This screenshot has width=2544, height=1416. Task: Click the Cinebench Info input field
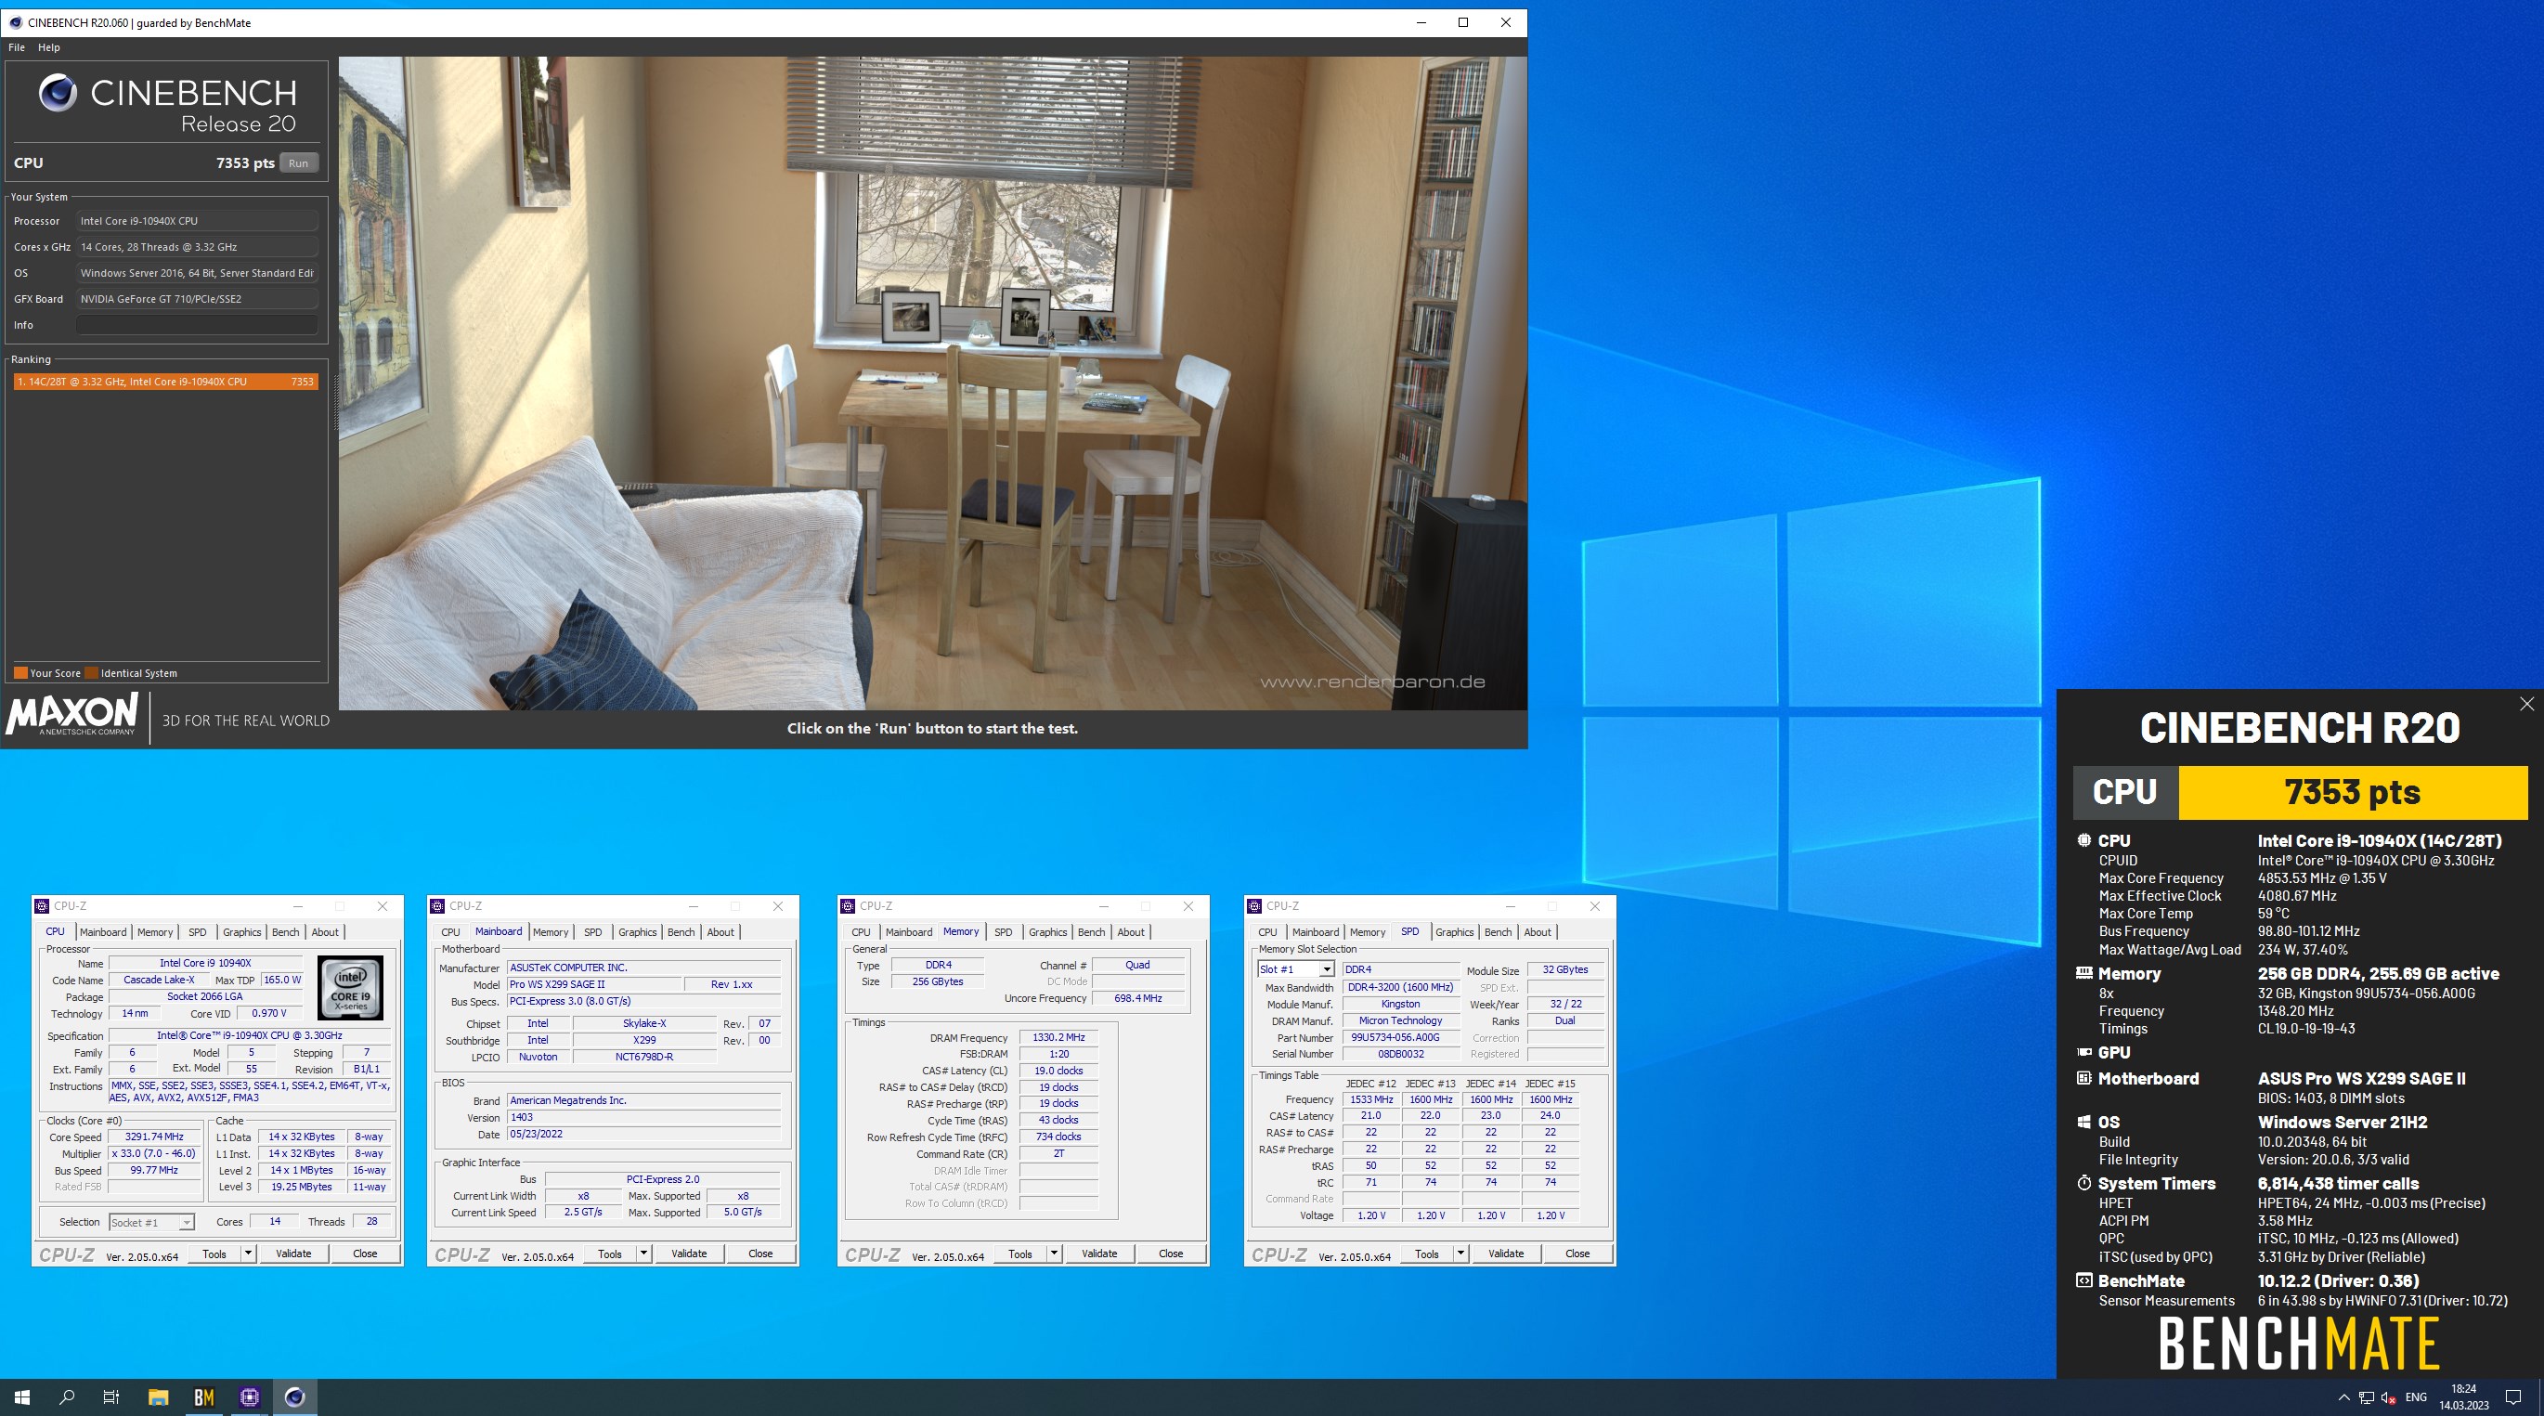[198, 325]
